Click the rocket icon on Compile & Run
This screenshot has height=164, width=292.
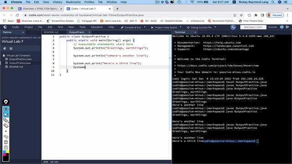click(x=122, y=27)
